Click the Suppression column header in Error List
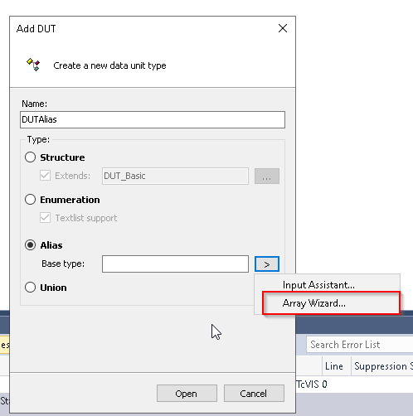This screenshot has width=413, height=416. [x=382, y=366]
